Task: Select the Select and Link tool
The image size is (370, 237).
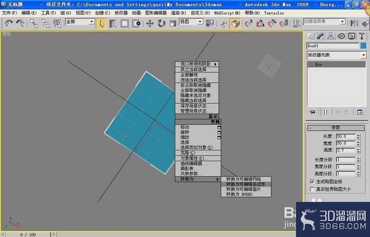Action: click(34, 23)
